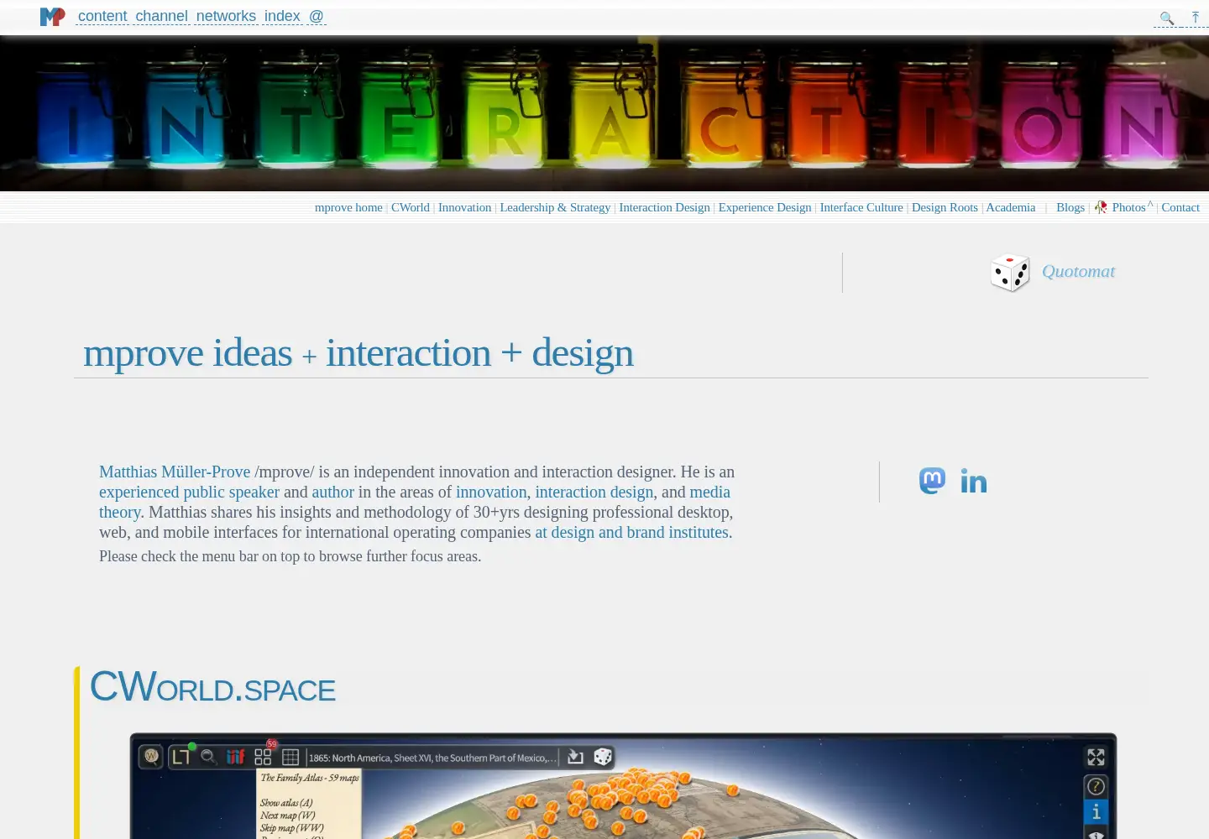Click the round W globe icon in CWorld
The width and height of the screenshot is (1209, 839).
(x=152, y=756)
